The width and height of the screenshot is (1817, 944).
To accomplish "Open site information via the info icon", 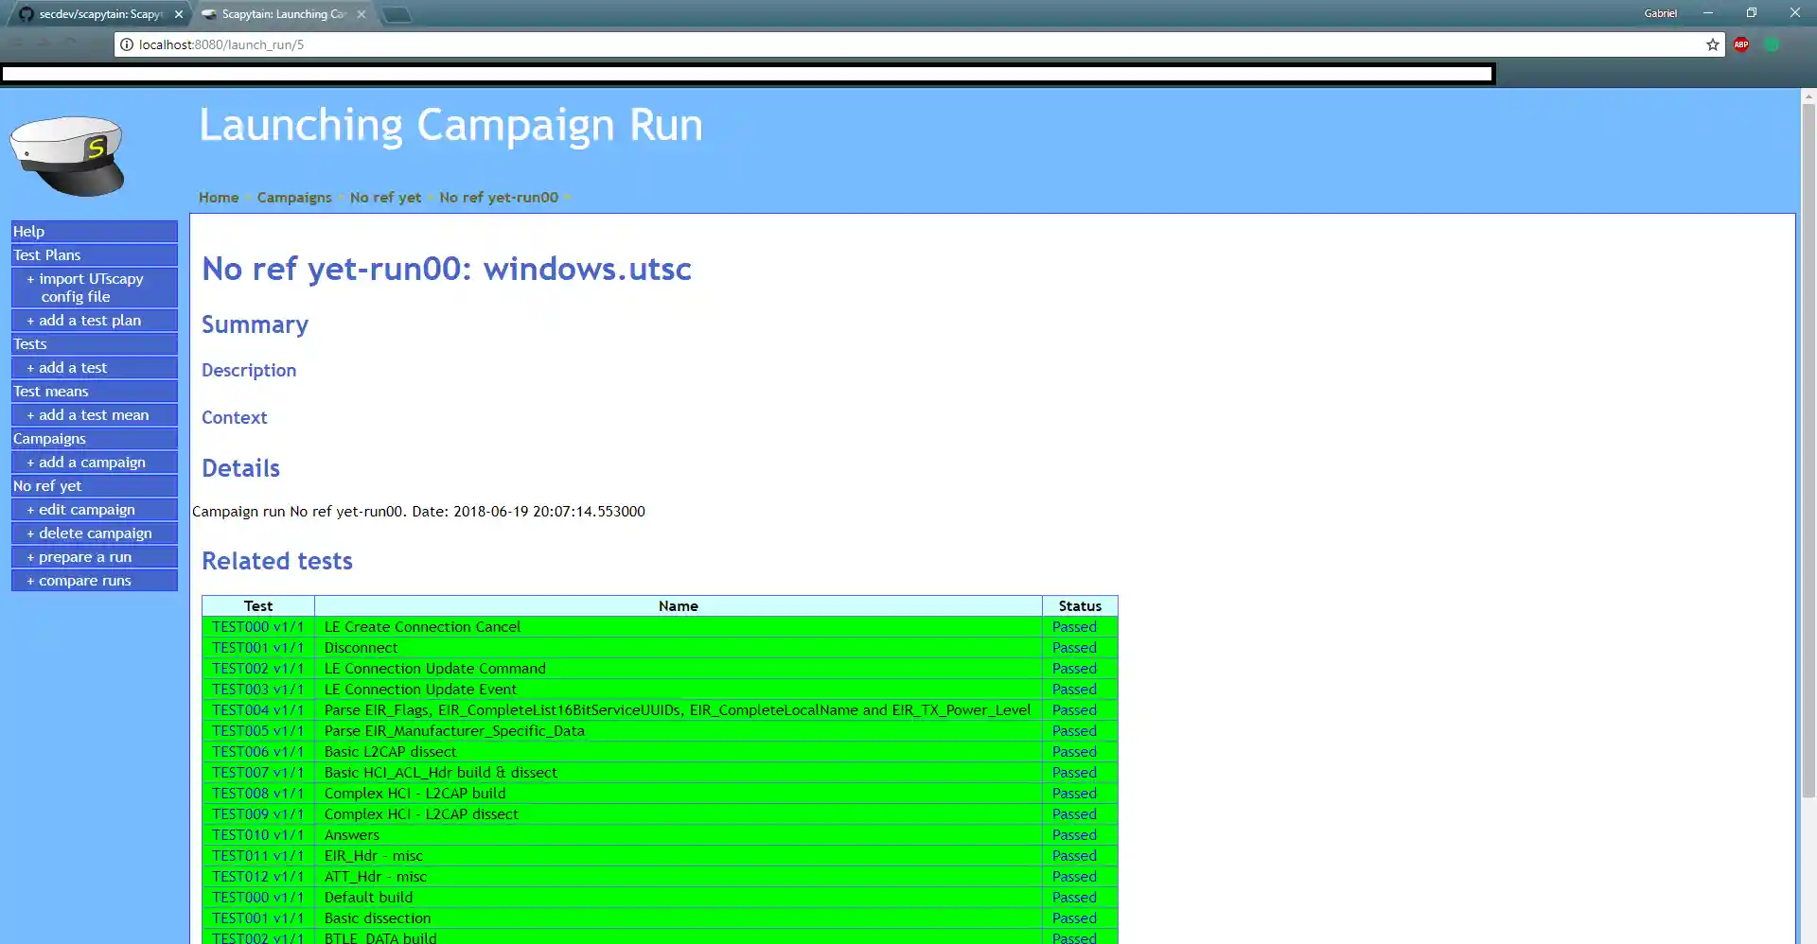I will pos(126,44).
